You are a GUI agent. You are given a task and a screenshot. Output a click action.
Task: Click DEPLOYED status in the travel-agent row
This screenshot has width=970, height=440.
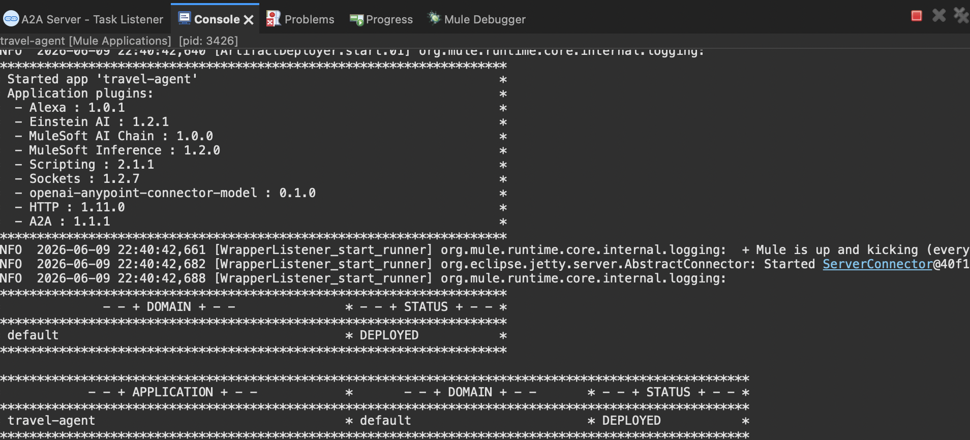pyautogui.click(x=631, y=421)
